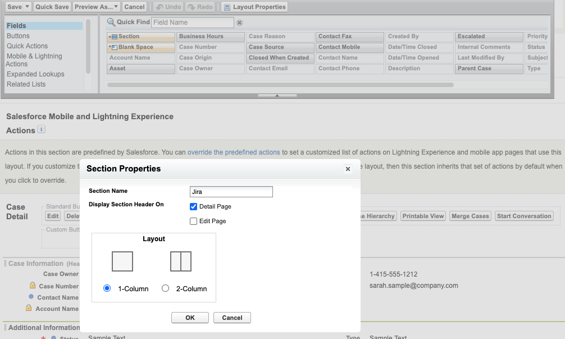Collapse the palette with the handle arrow

click(277, 96)
